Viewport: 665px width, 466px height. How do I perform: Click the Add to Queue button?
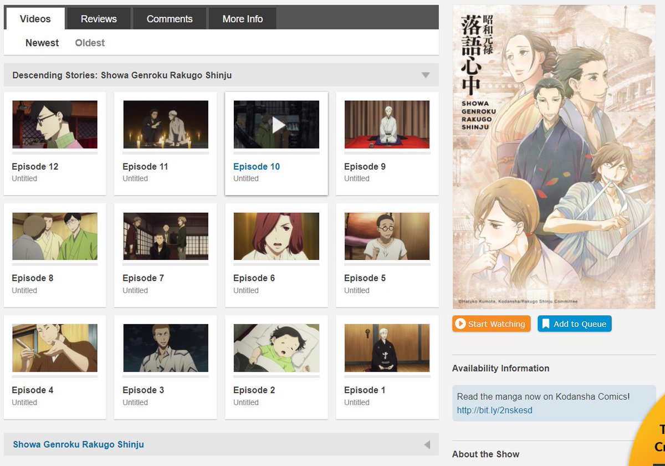coord(574,324)
